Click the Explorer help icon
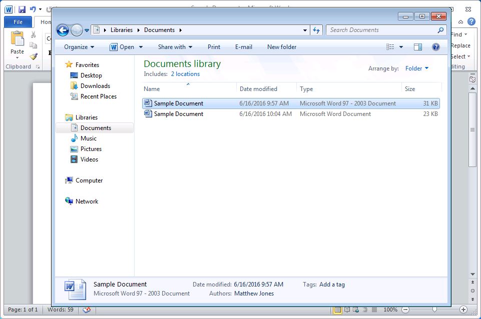Image resolution: width=481 pixels, height=319 pixels. click(x=435, y=47)
